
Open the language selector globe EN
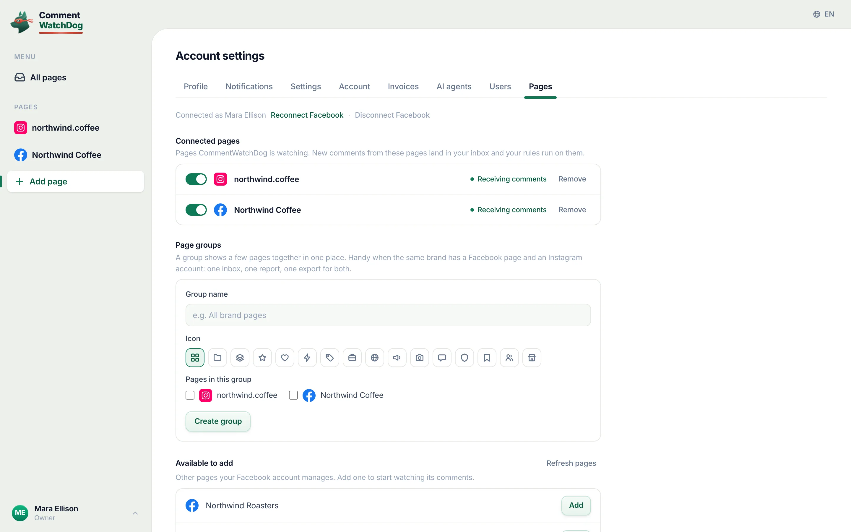click(x=824, y=14)
